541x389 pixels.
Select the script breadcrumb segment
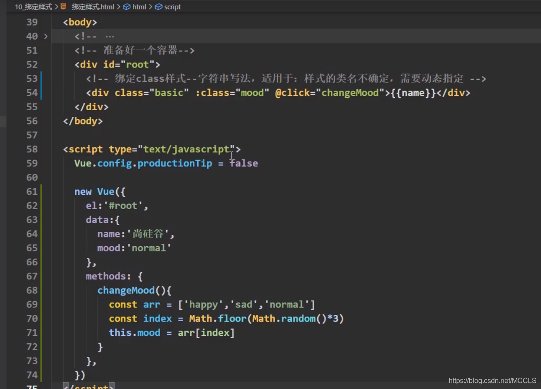[x=172, y=7]
